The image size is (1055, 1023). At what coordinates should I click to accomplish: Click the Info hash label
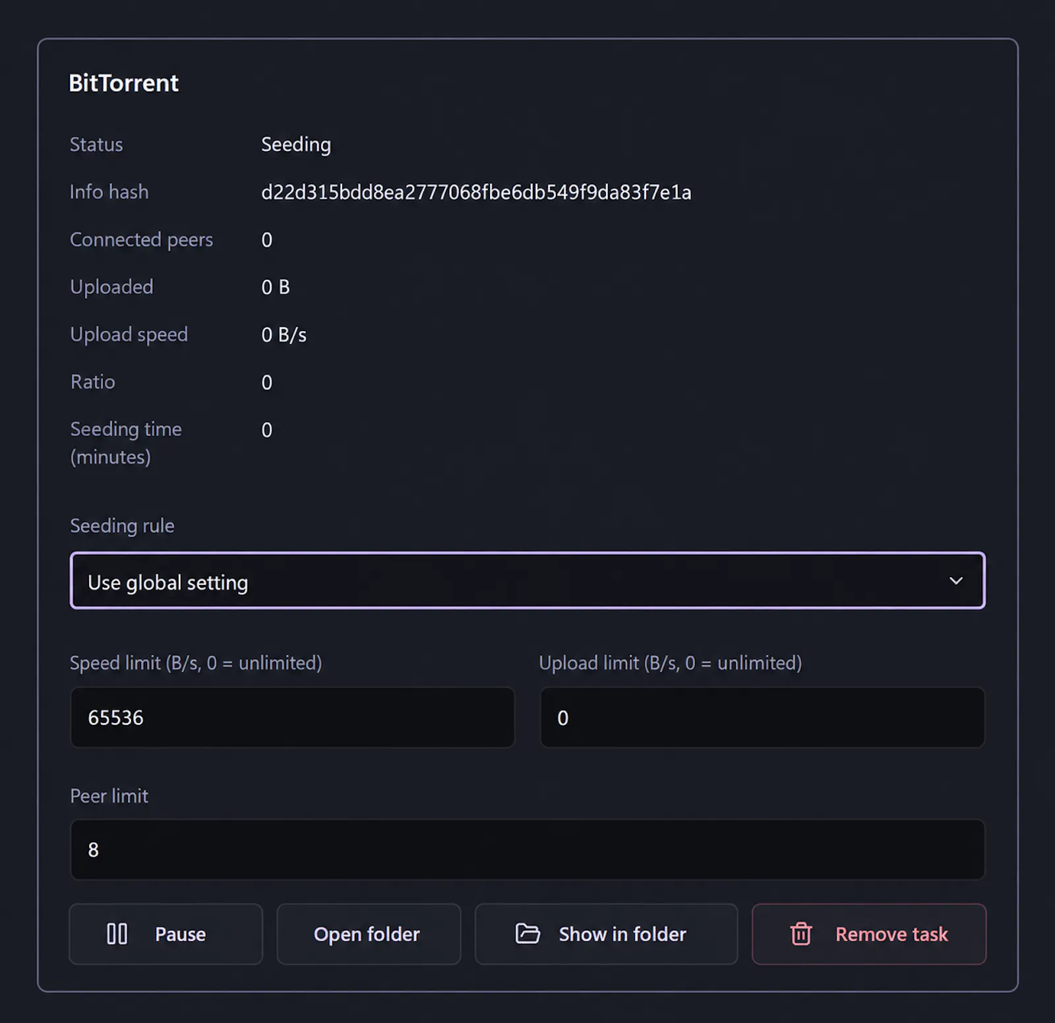click(109, 193)
